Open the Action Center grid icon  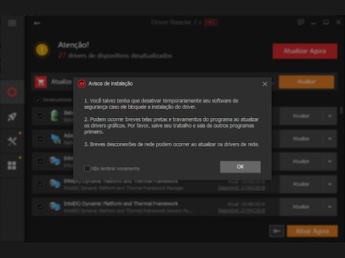tap(12, 166)
